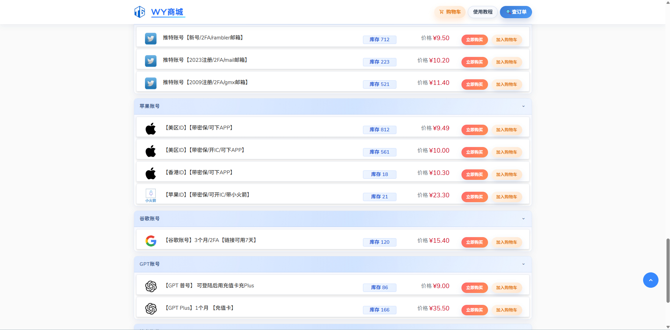Click the scroll-to-top round arrow button

pyautogui.click(x=650, y=280)
